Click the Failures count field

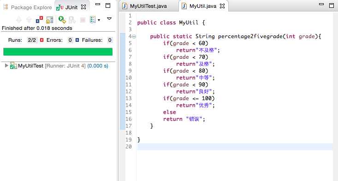110,40
